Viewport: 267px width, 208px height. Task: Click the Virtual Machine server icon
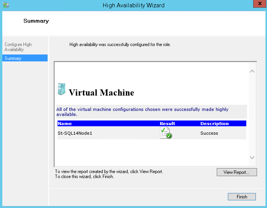[61, 89]
